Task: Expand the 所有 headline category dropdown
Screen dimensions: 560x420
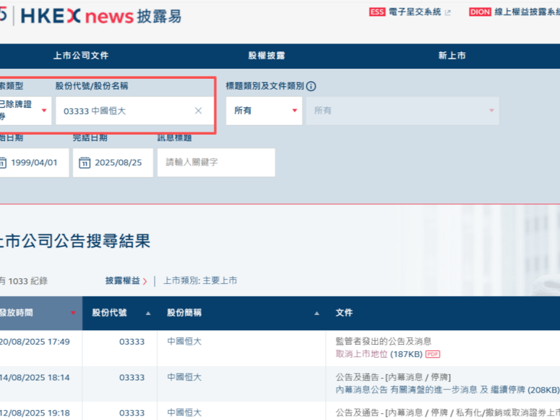Action: [264, 111]
